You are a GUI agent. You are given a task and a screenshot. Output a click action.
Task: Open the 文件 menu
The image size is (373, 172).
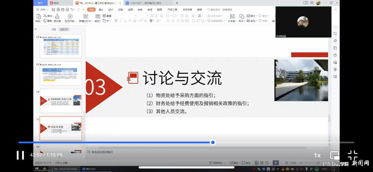pos(42,10)
